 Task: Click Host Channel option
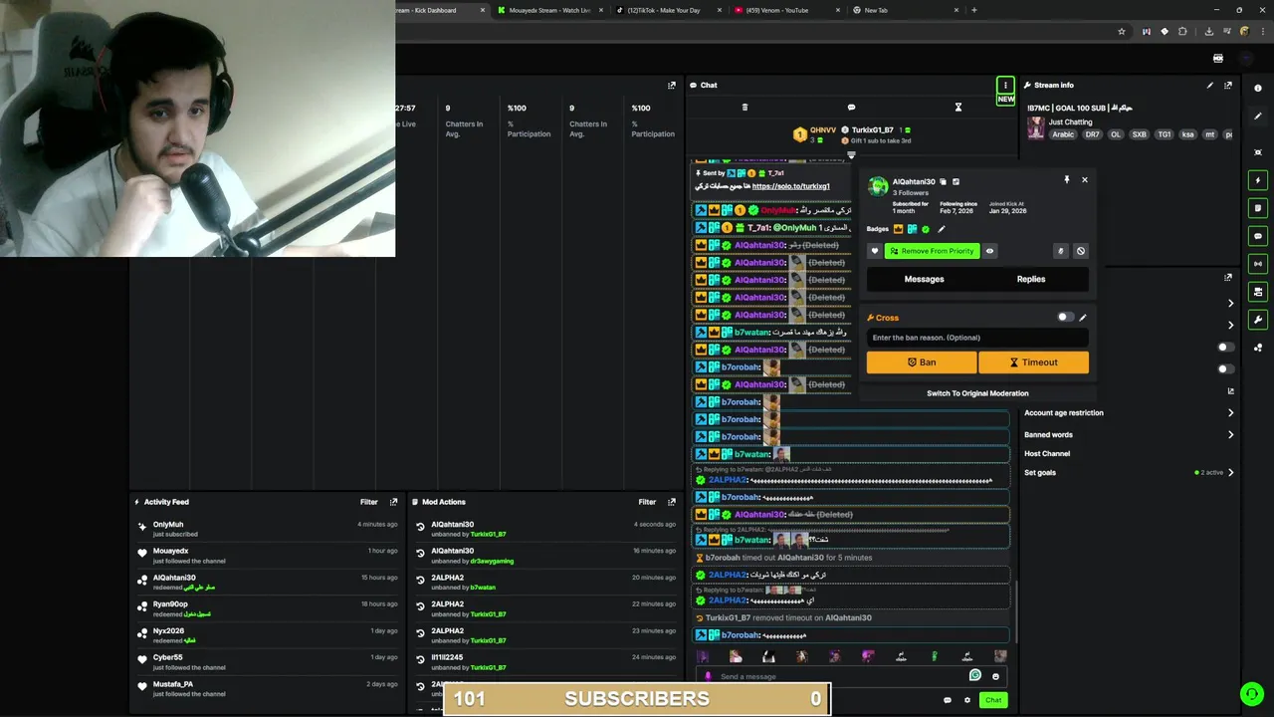1047,453
